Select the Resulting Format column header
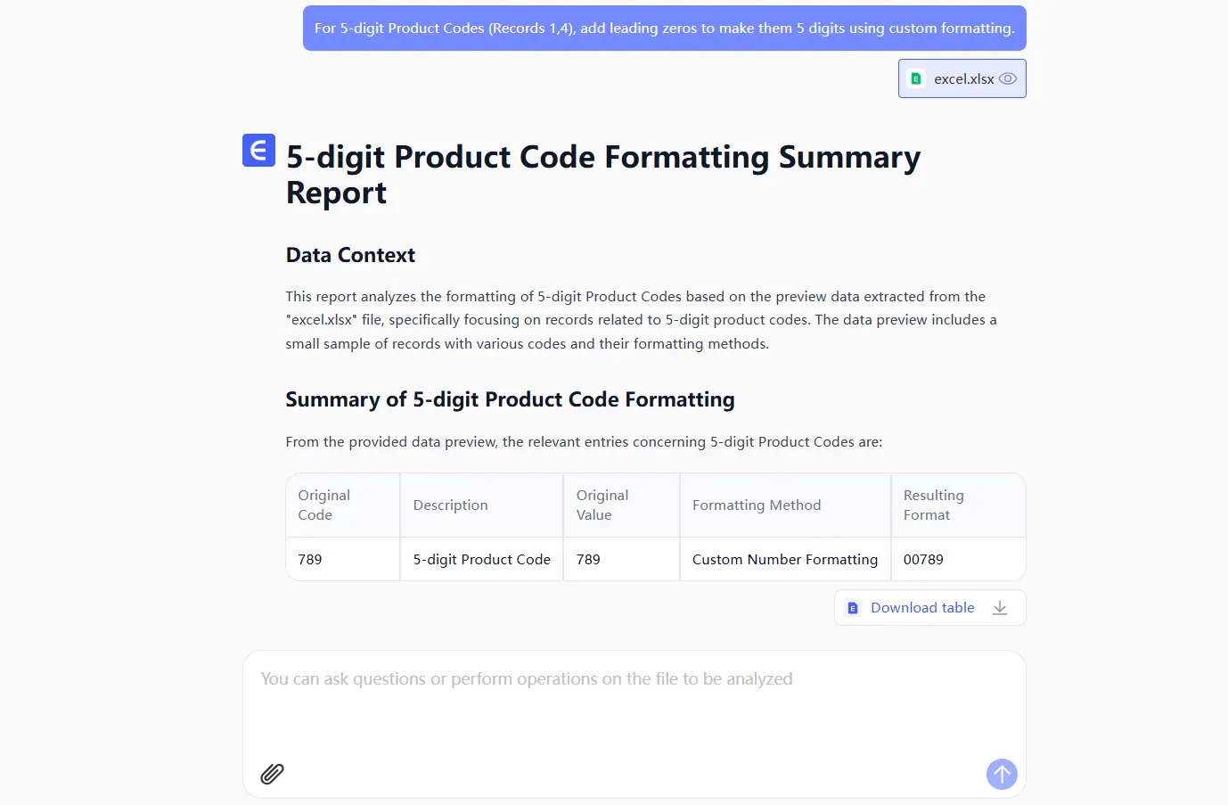 (933, 505)
